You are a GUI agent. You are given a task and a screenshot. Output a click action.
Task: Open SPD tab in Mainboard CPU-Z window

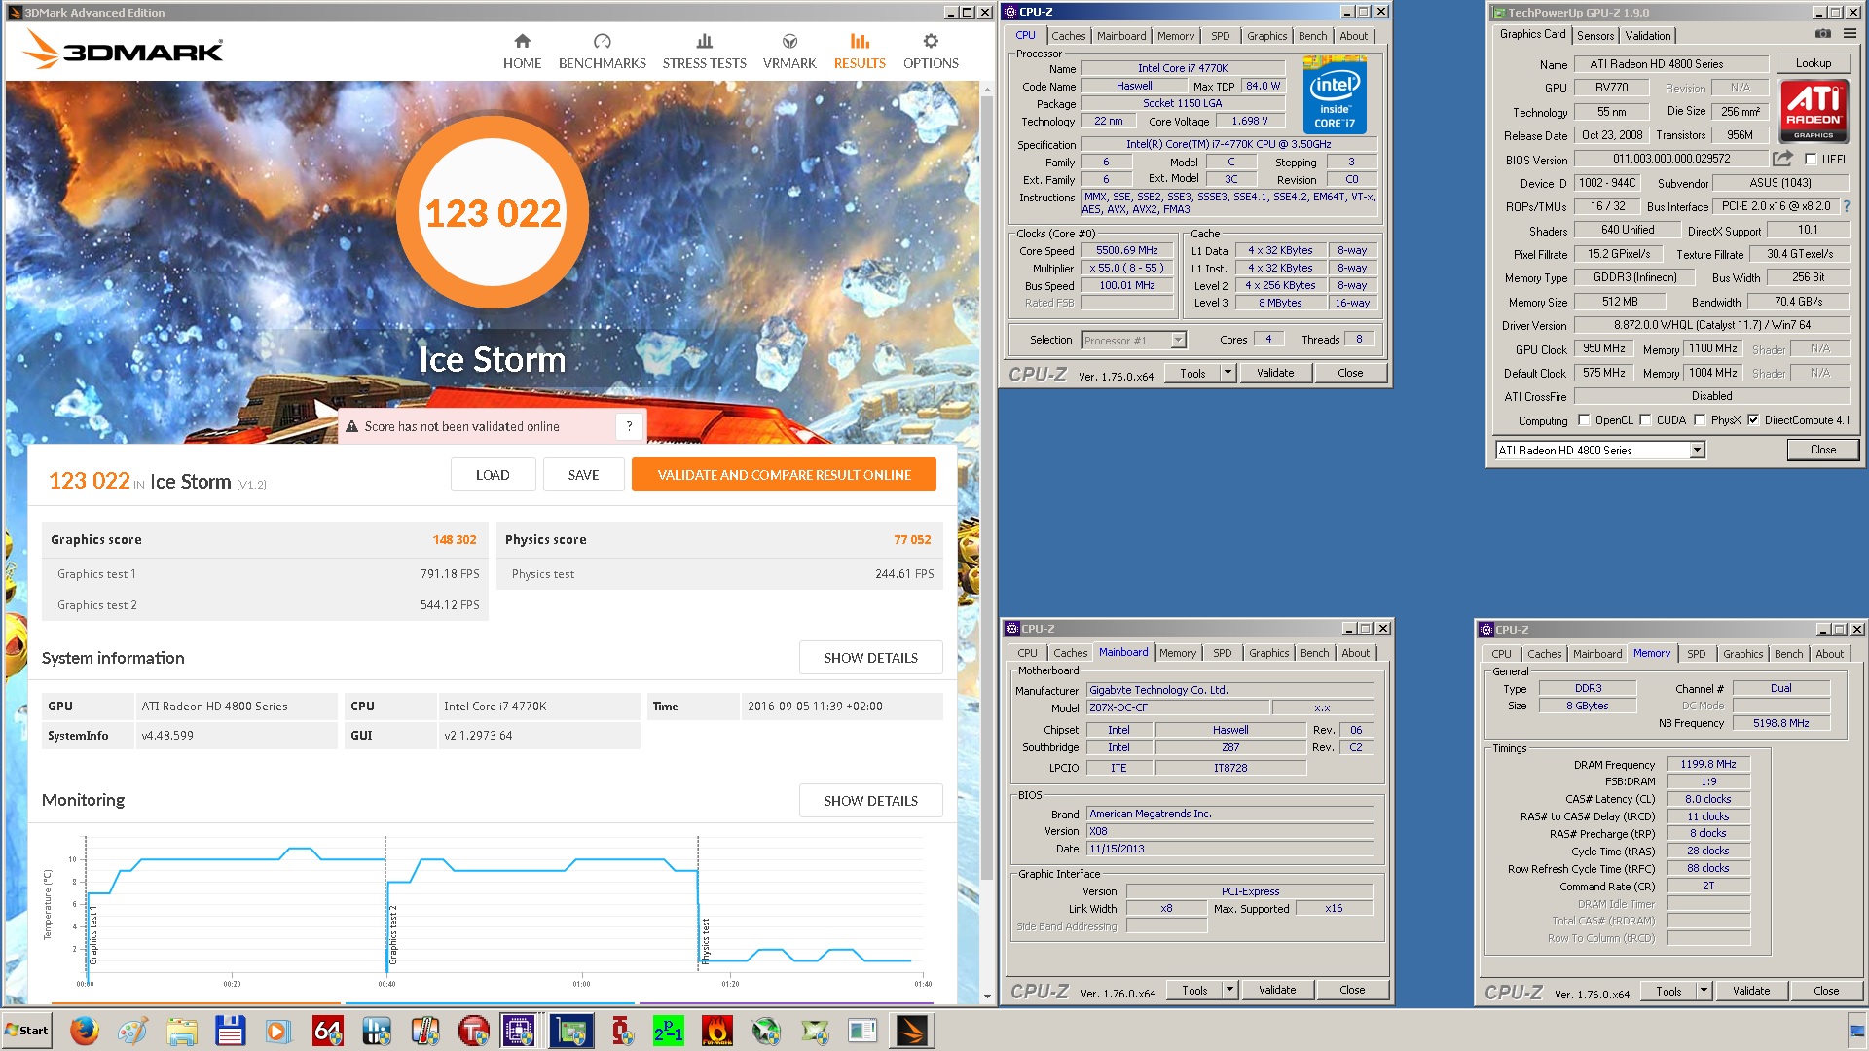(1222, 653)
